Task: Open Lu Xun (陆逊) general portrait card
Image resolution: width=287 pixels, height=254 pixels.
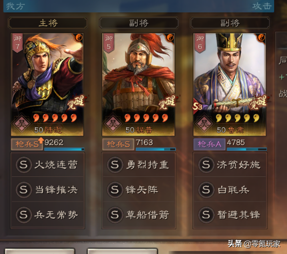Action: pos(47,84)
